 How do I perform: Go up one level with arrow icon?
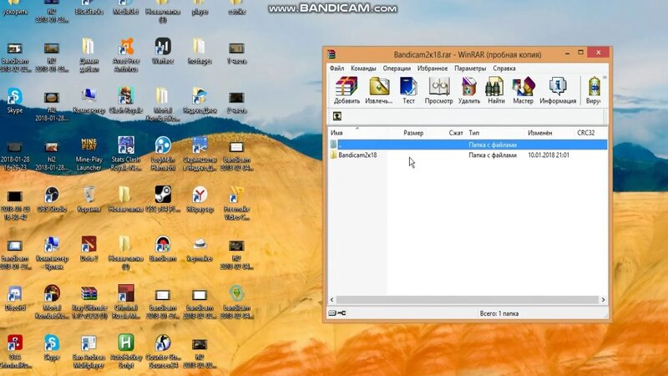pos(337,116)
